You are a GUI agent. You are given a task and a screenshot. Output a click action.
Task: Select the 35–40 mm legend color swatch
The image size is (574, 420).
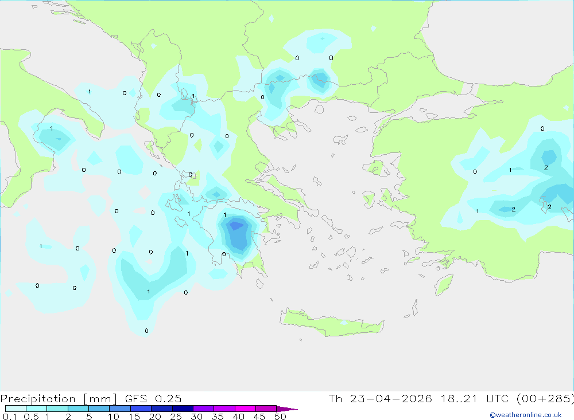tap(224, 409)
